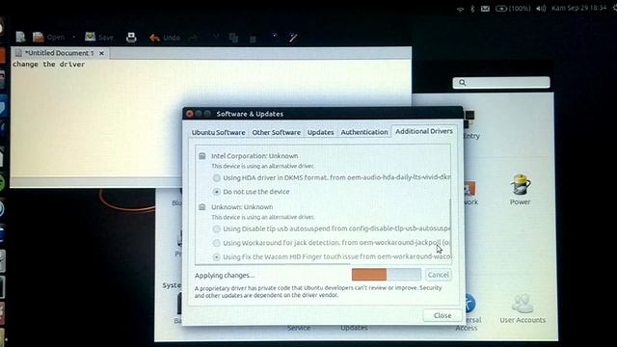617x347 pixels.
Task: Click the Unknown: Unknown device icon
Action: point(201,207)
